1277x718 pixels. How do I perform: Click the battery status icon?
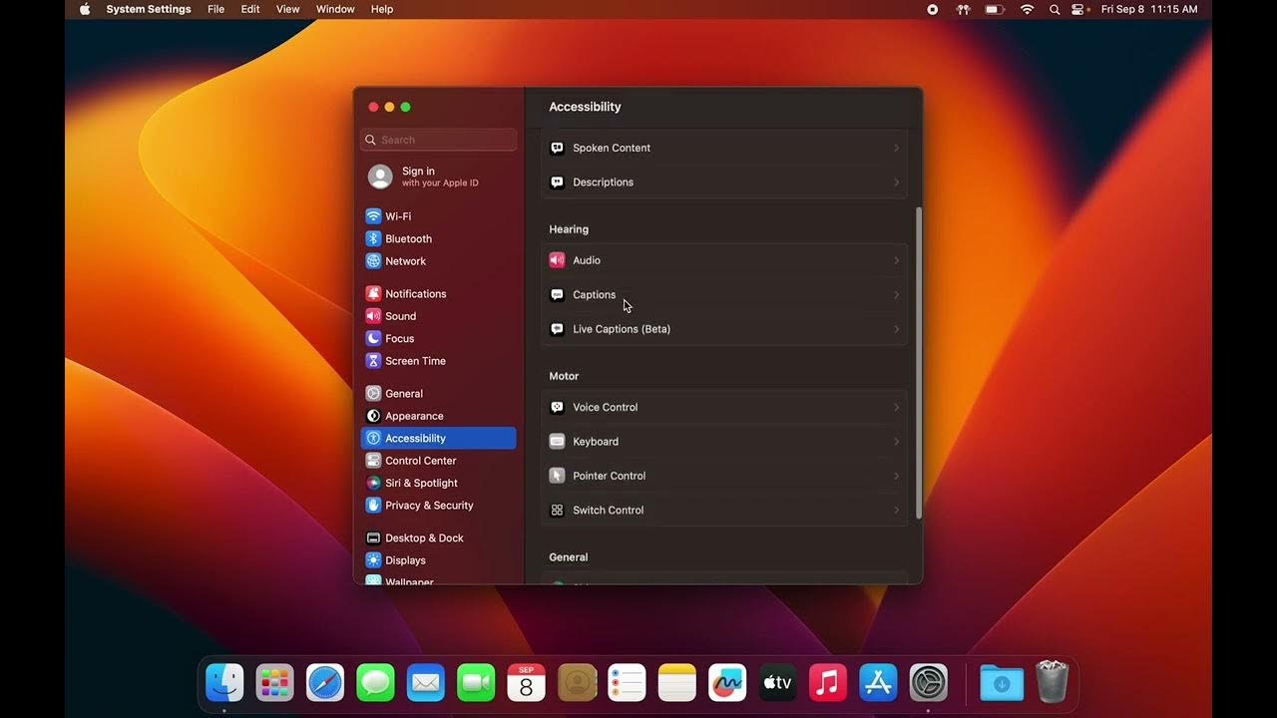995,9
